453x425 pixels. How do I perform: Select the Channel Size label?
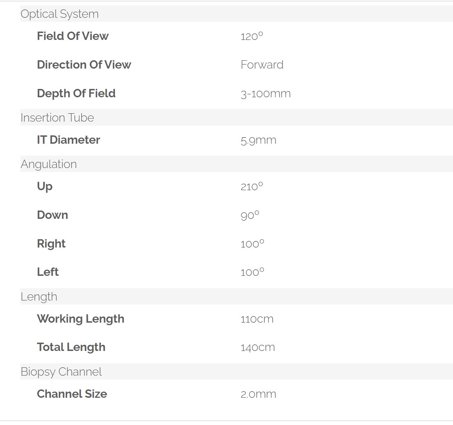click(x=72, y=394)
